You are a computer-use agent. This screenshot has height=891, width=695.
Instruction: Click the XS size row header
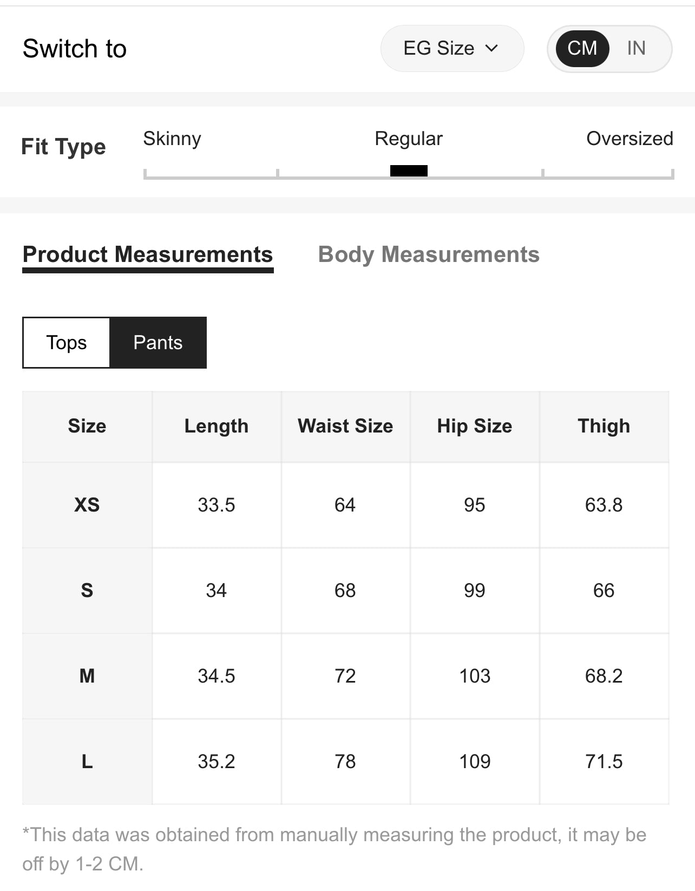87,505
